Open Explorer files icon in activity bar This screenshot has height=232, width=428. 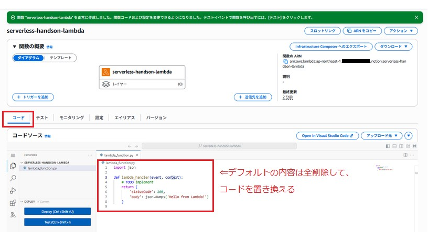click(13, 166)
